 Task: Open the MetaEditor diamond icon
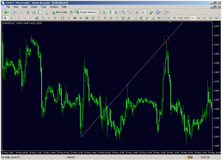71,12
